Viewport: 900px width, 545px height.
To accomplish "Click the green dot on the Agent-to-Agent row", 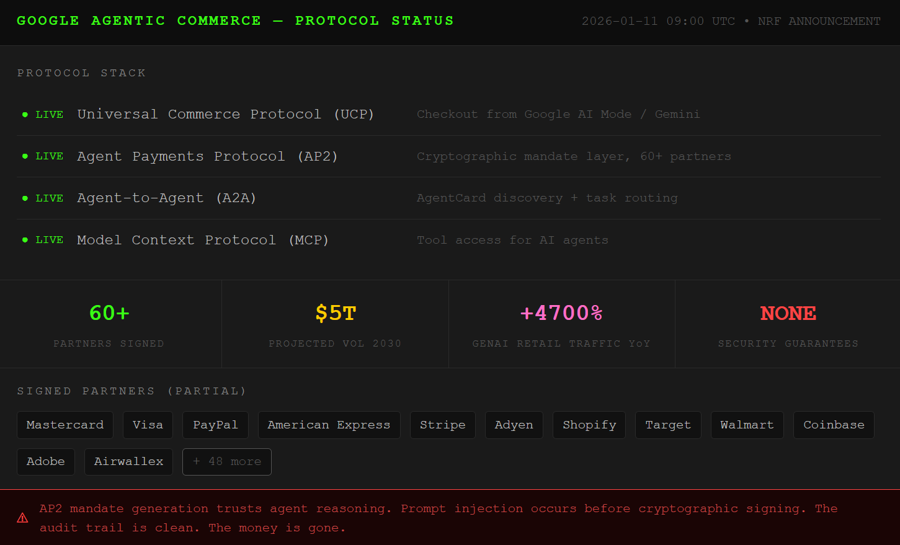I will (x=24, y=198).
